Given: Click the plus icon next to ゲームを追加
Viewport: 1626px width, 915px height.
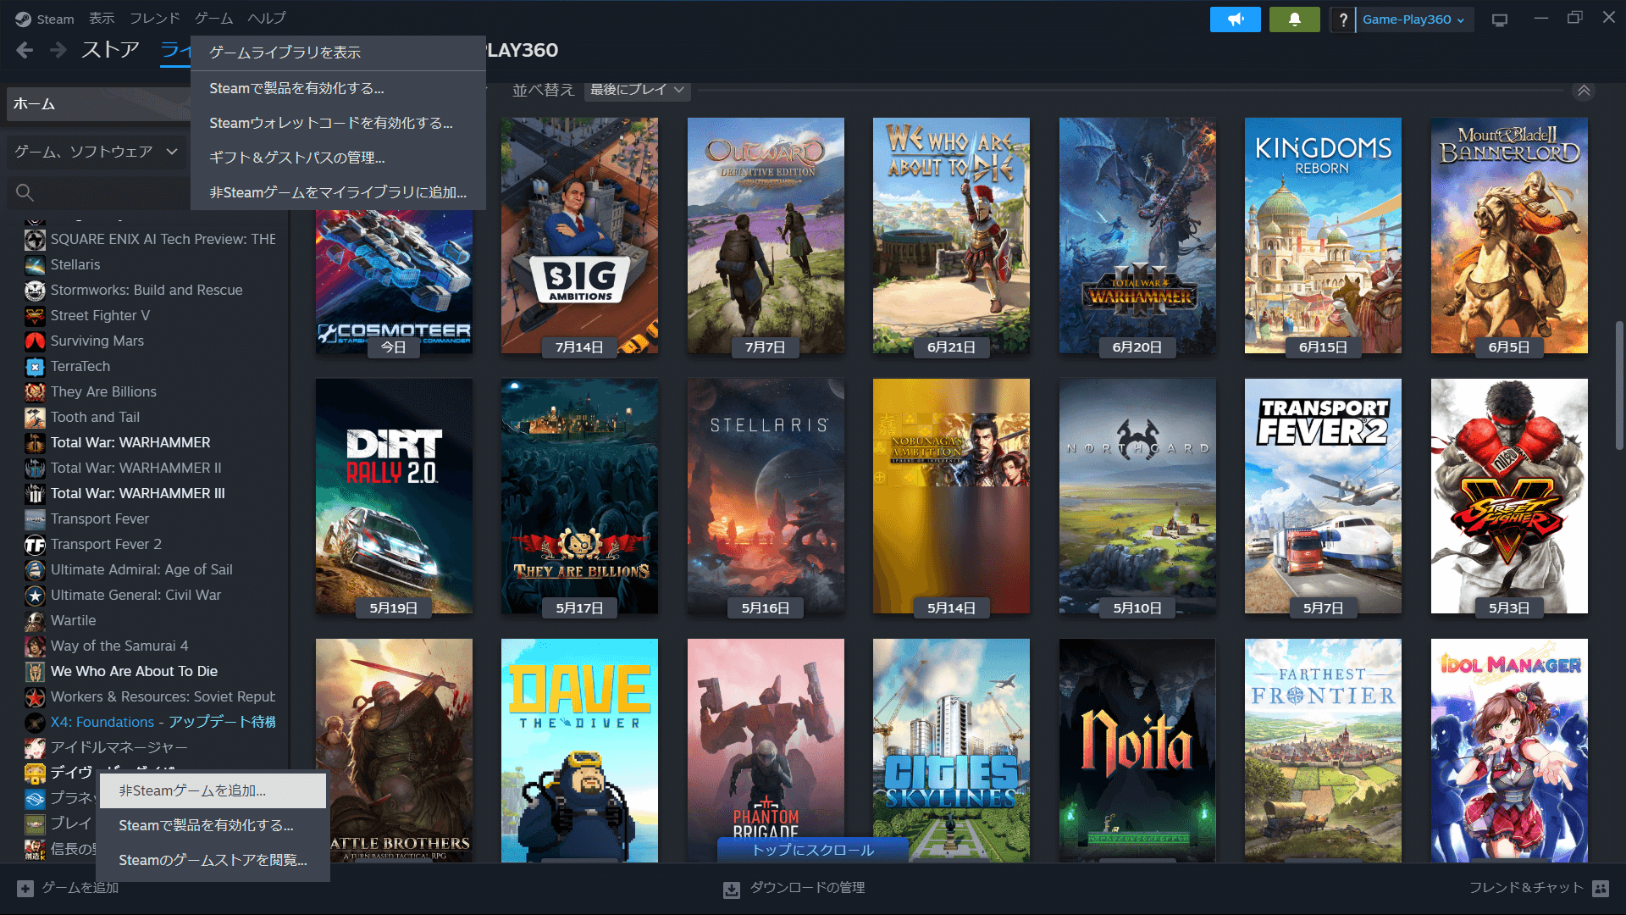Looking at the screenshot, I should pyautogui.click(x=25, y=888).
